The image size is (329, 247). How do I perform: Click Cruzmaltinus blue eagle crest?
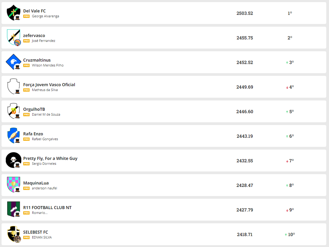tap(13, 62)
